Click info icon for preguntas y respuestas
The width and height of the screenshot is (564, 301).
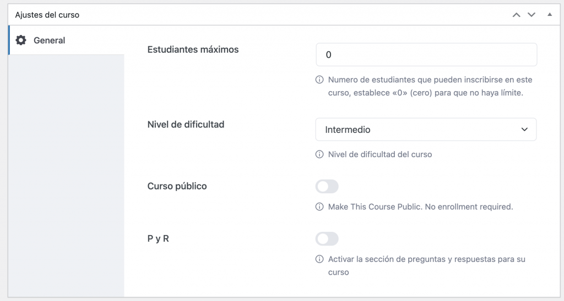coord(319,259)
